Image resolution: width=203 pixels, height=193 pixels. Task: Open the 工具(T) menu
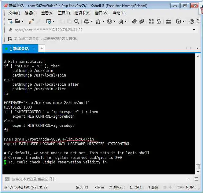[64, 13]
